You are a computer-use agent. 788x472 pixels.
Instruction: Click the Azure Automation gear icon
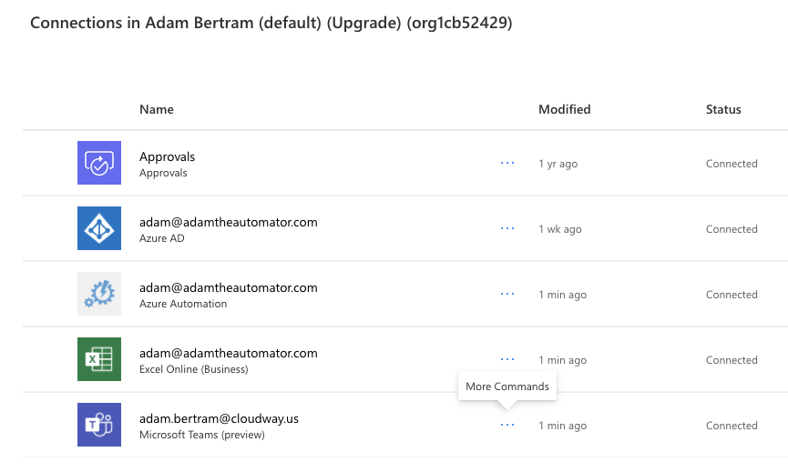coord(99,294)
